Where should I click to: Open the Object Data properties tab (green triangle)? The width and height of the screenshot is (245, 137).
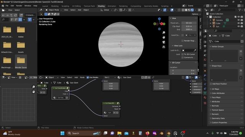coord(205,93)
